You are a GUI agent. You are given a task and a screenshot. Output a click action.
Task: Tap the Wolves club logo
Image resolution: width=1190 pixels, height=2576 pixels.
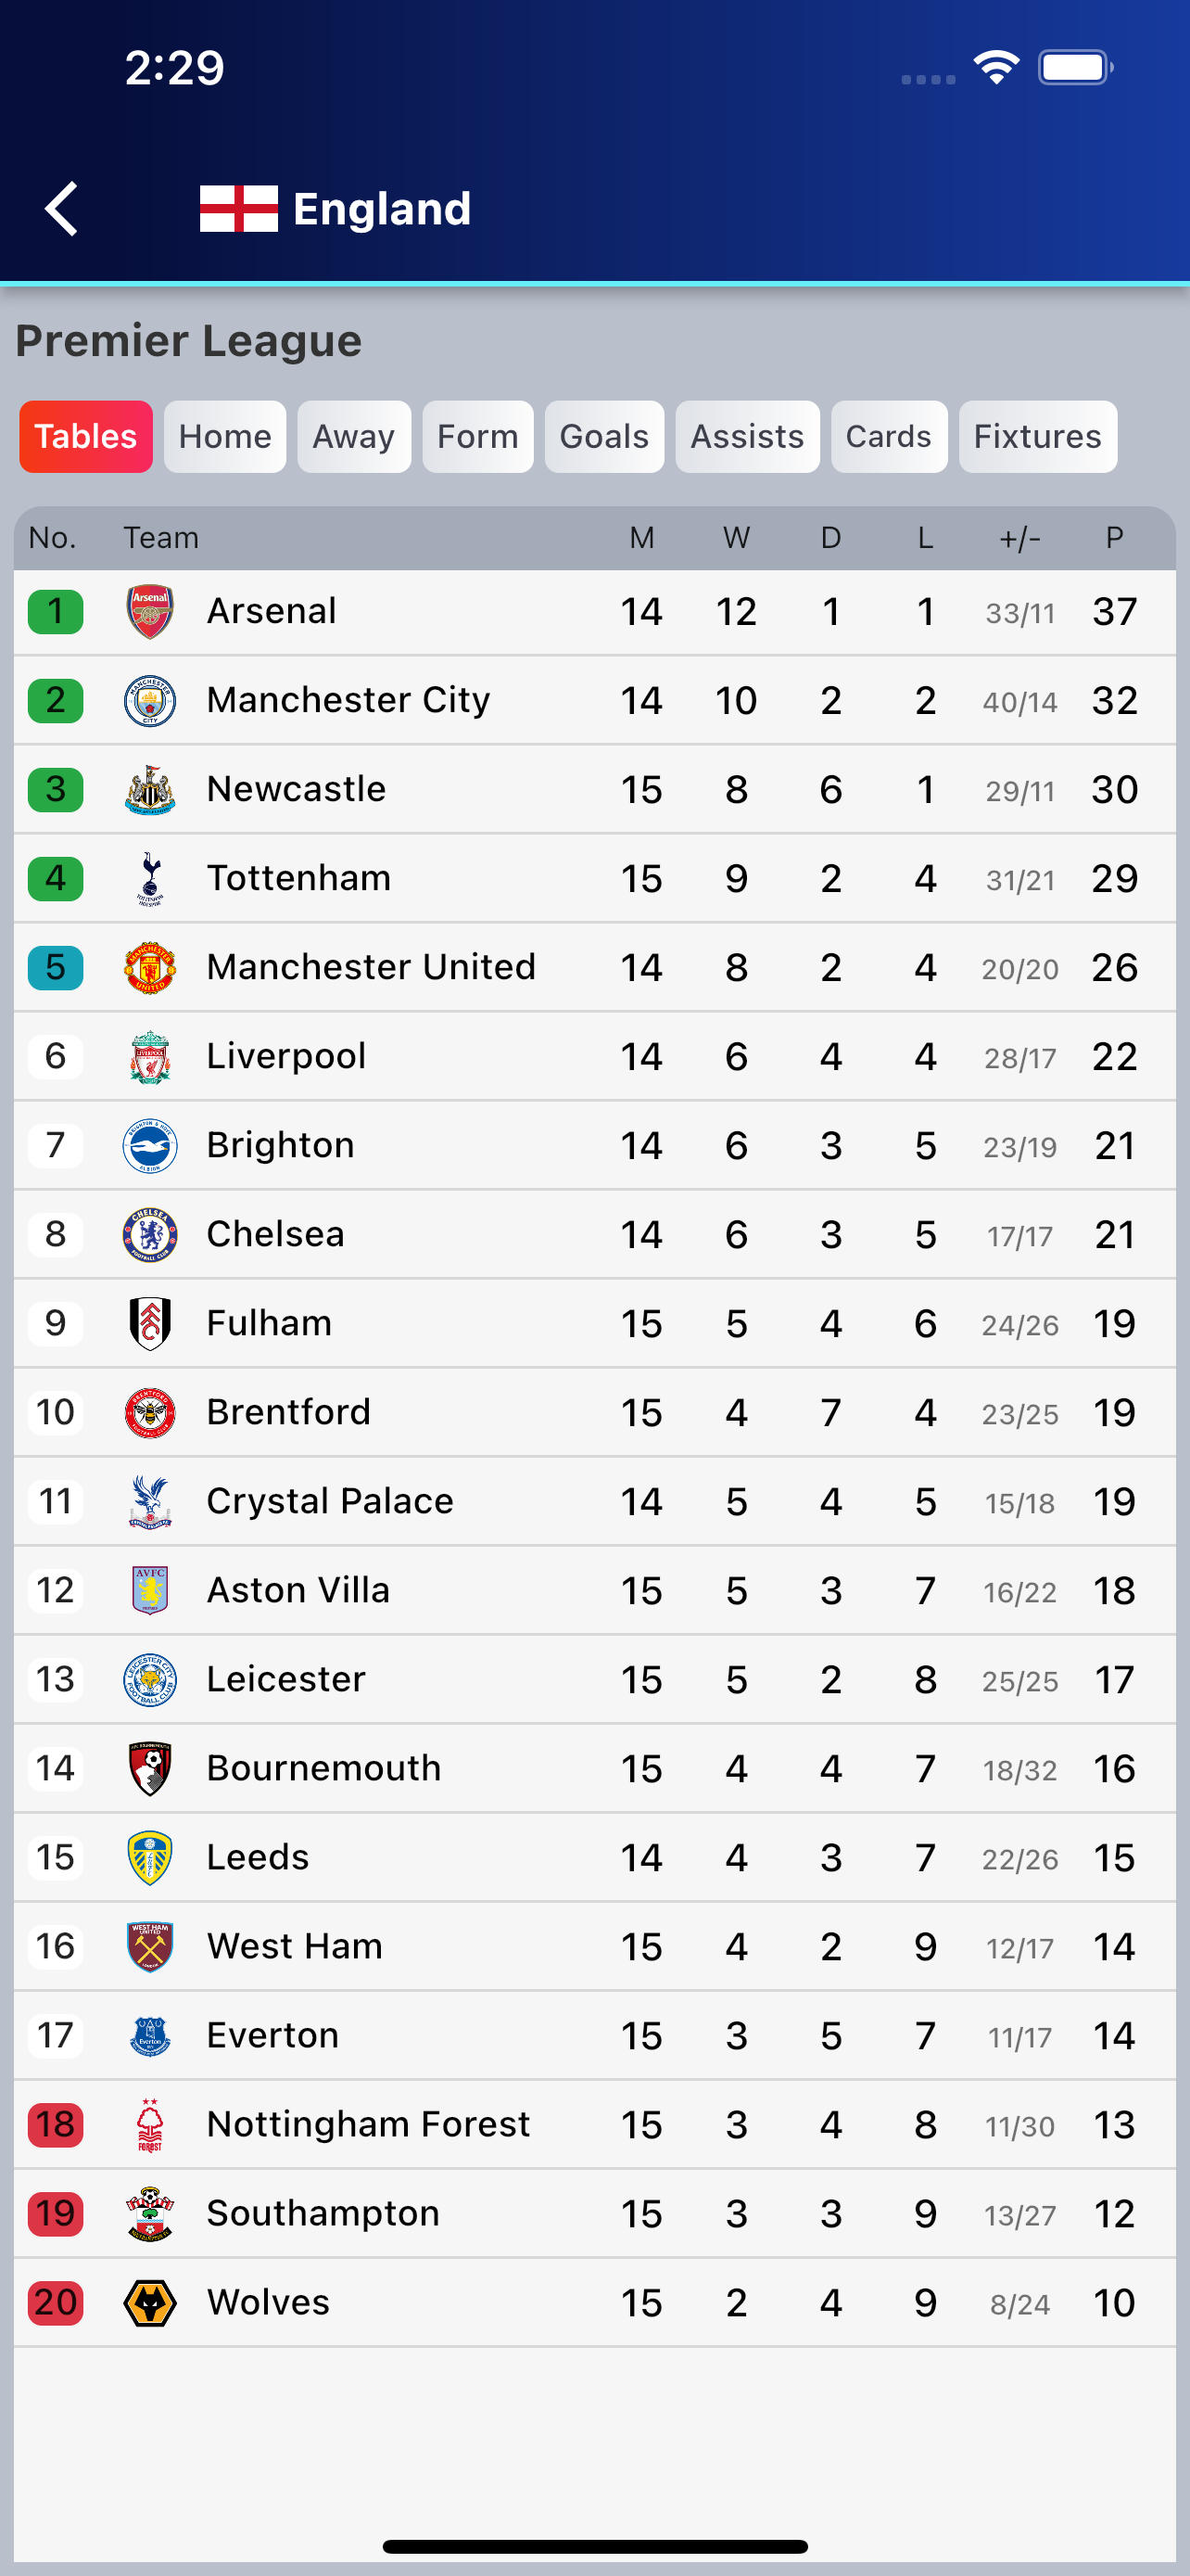click(150, 2303)
